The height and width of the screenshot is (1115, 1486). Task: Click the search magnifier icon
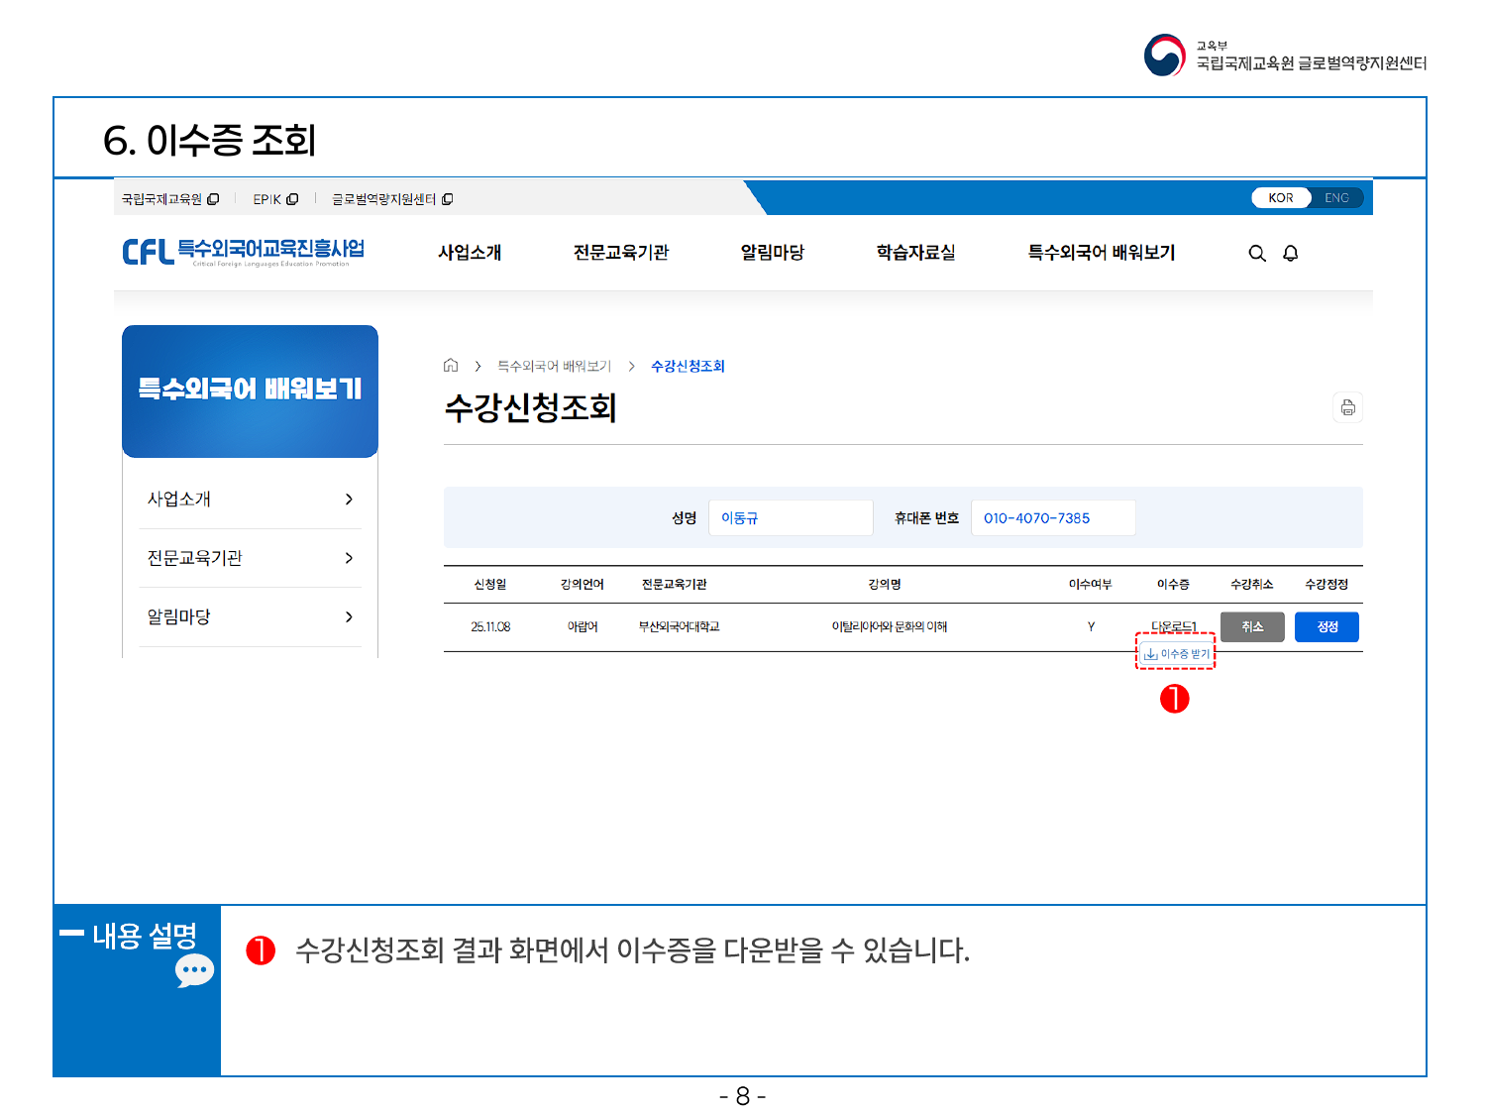[1257, 254]
